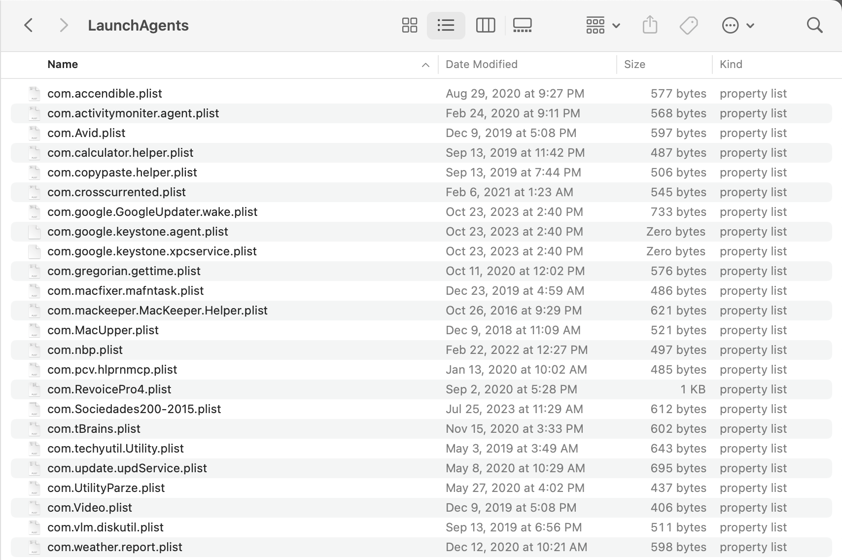Select file name com.crosscurrented.plist
This screenshot has width=842, height=560.
tap(117, 192)
